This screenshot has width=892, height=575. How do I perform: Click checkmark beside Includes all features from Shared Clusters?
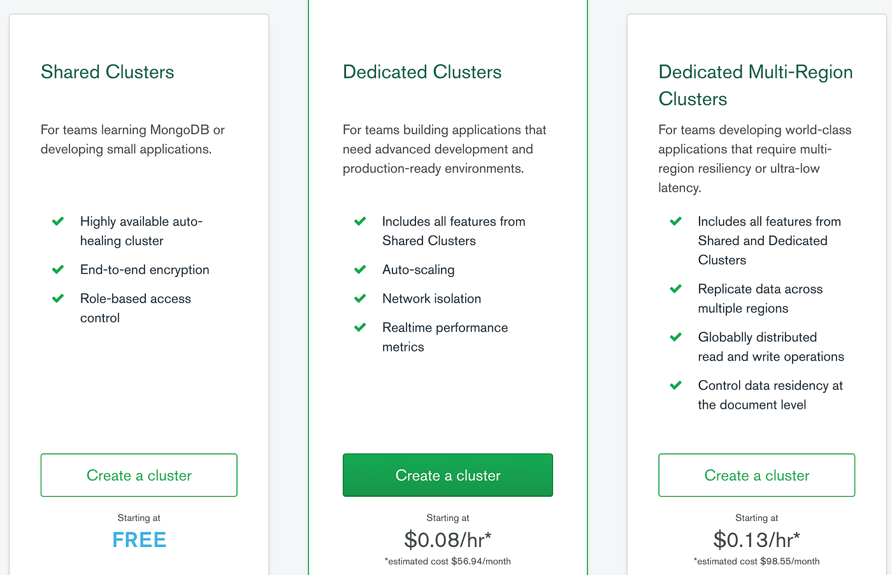tap(360, 222)
